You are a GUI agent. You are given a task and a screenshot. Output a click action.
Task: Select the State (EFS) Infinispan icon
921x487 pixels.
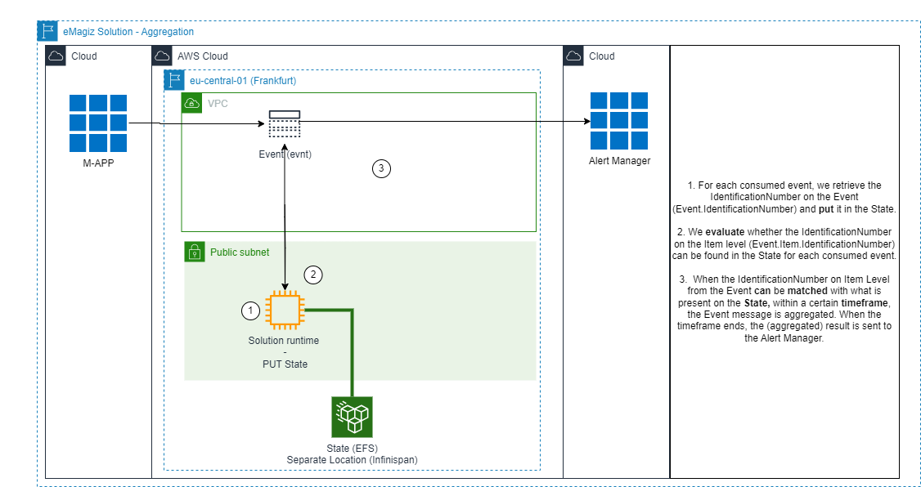click(352, 416)
